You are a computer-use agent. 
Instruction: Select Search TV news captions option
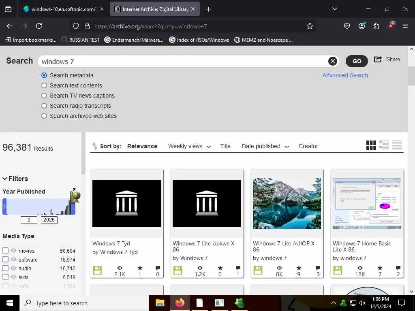(x=44, y=96)
